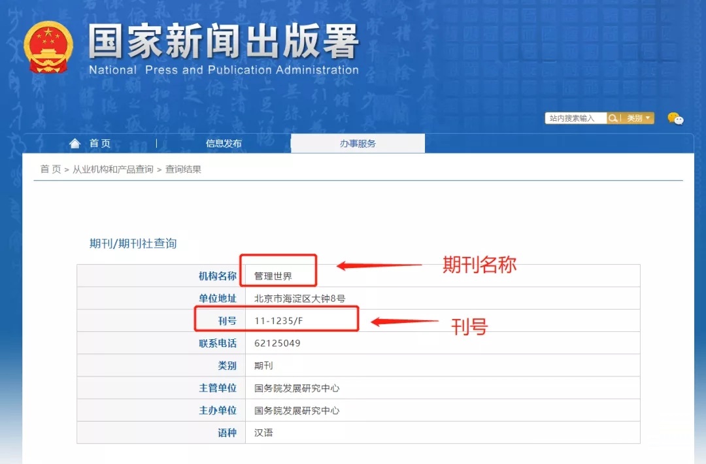Go to 首页 navigation tab

(100, 143)
